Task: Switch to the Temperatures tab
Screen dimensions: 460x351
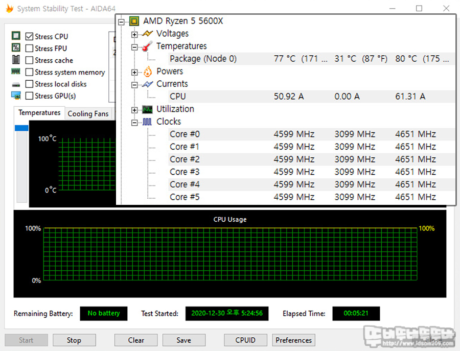Action: (39, 112)
